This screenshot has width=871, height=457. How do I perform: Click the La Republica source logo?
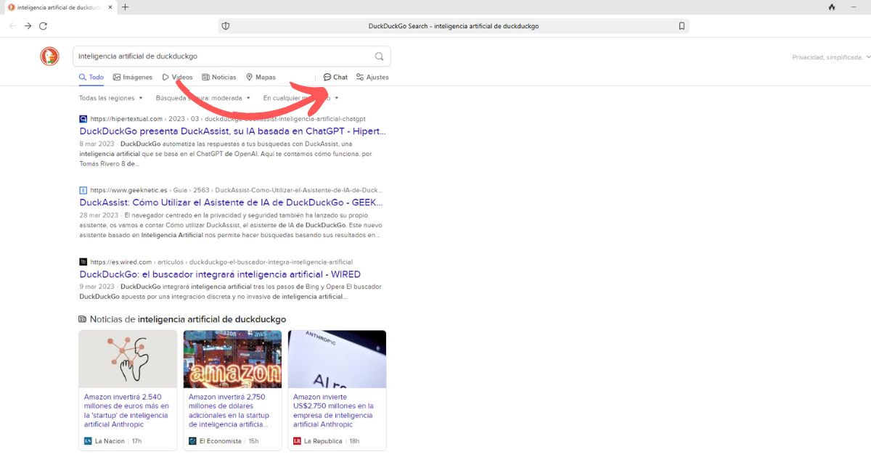(297, 441)
